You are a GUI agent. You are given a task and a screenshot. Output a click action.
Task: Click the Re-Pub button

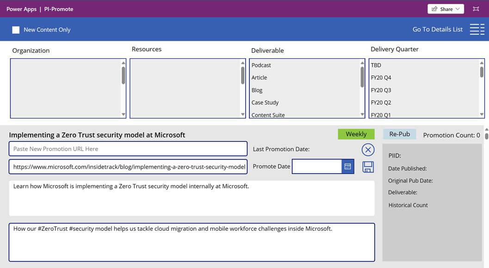click(400, 134)
